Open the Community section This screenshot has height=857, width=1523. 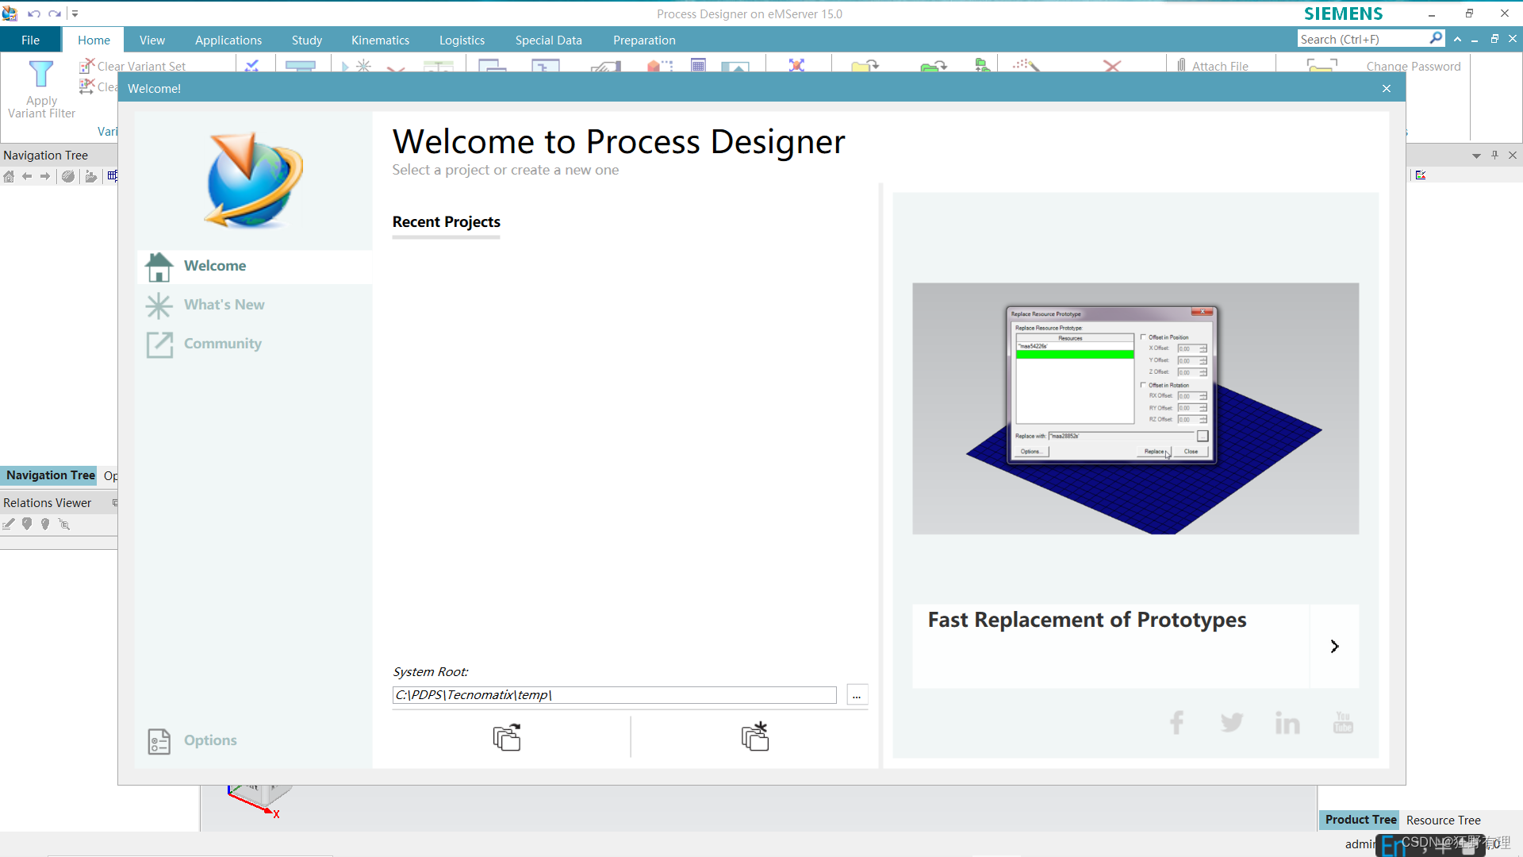point(222,344)
